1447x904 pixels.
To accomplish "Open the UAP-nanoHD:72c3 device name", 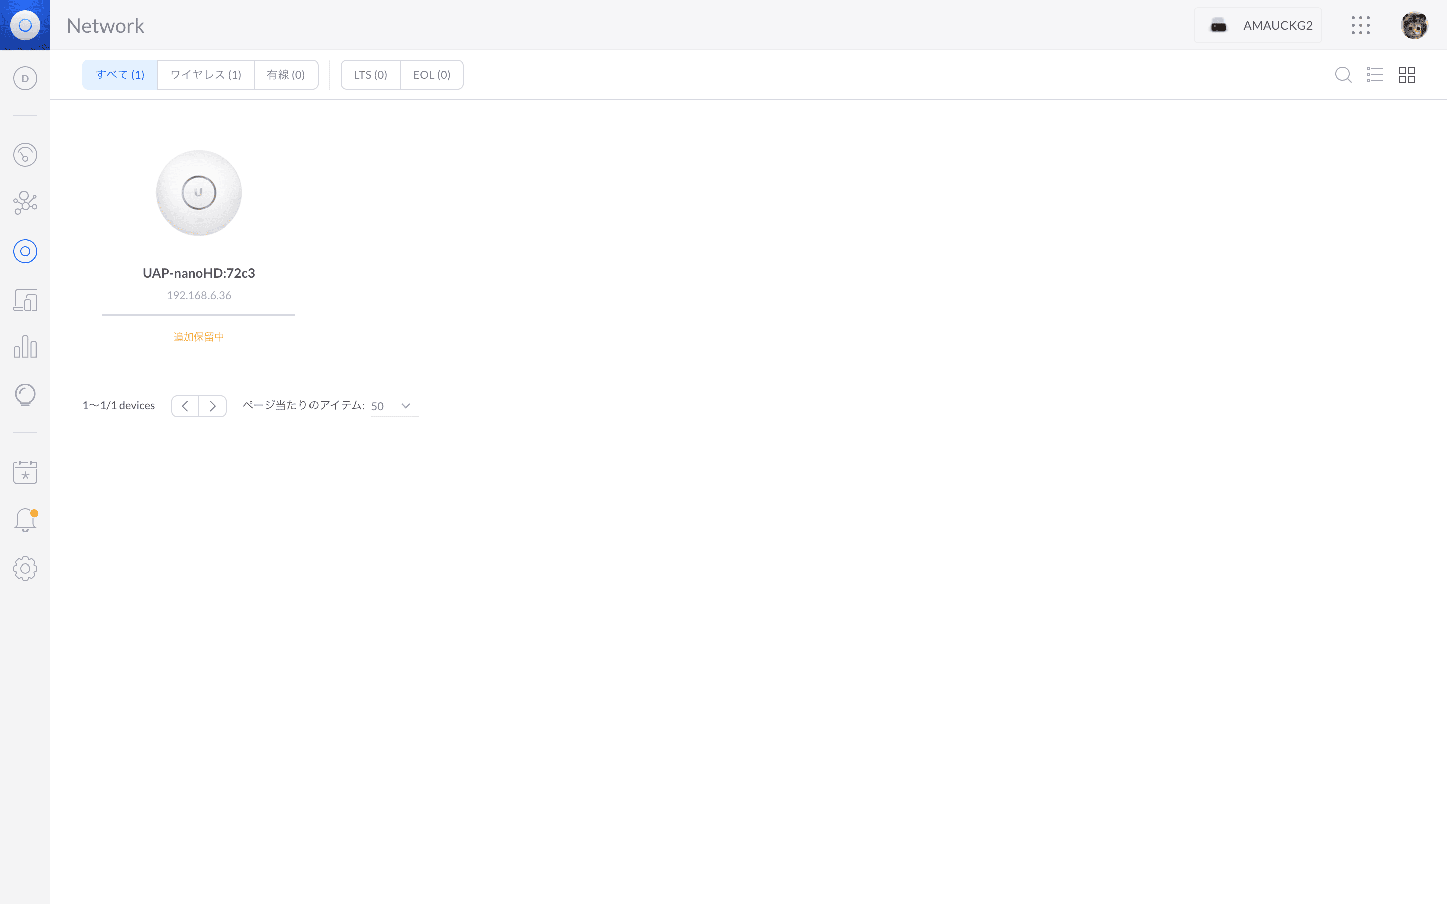I will [198, 273].
